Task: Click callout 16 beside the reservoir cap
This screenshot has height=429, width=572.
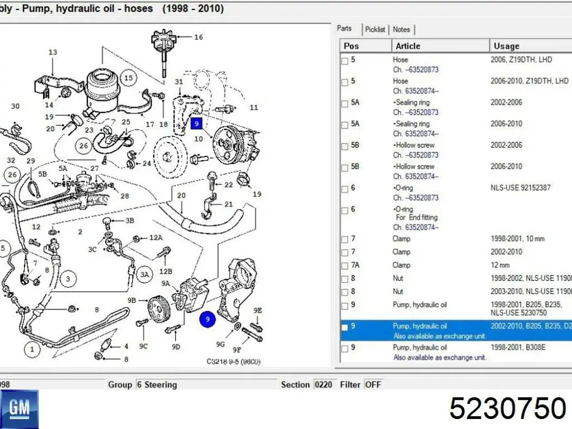Action: point(198,37)
